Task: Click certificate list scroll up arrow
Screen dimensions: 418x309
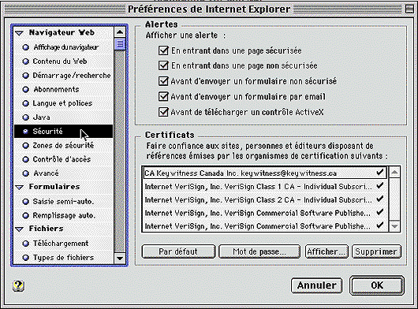Action: [x=394, y=173]
